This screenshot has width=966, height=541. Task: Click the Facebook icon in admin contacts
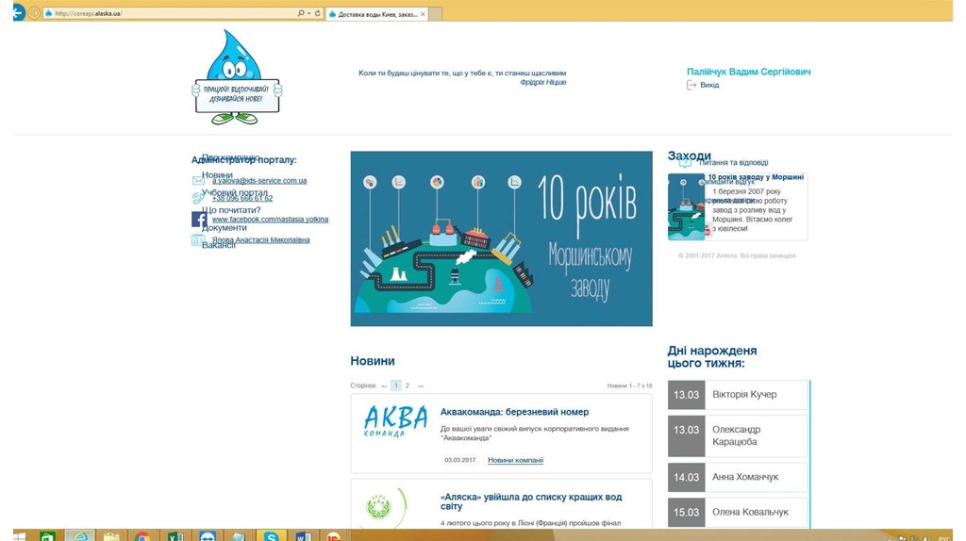pos(199,220)
